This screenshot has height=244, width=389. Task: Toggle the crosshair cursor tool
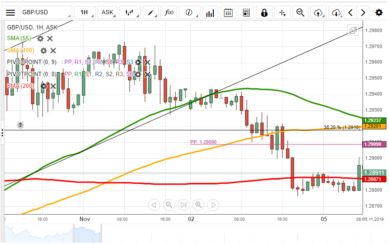click(x=283, y=13)
